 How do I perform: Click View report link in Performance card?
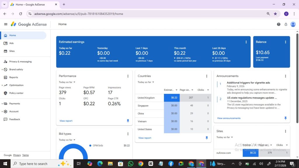click(66, 121)
